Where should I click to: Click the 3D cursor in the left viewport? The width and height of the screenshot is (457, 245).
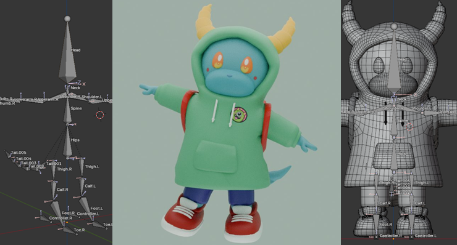click(x=99, y=114)
